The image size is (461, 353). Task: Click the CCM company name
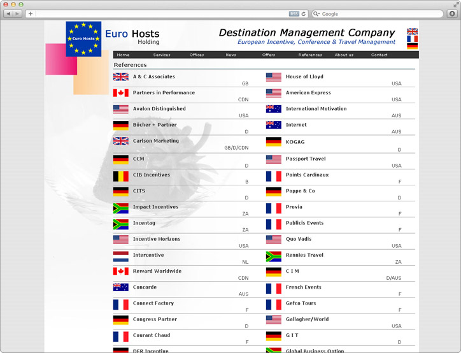(x=138, y=159)
